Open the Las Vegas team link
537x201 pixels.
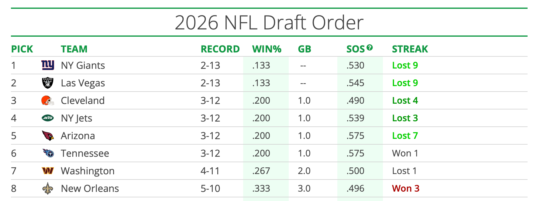[x=83, y=83]
